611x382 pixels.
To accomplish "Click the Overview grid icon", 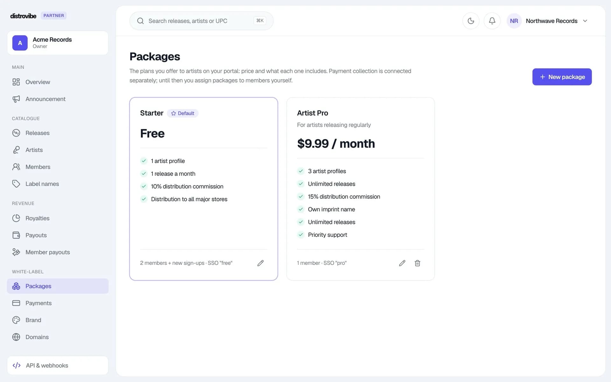I will pos(16,82).
